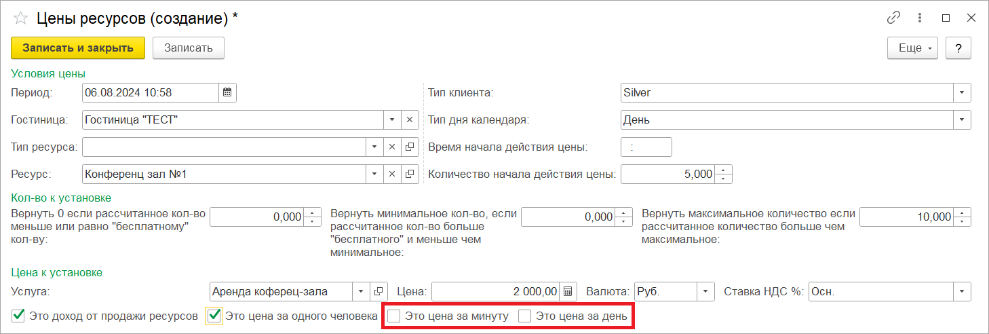The height and width of the screenshot is (334, 989).
Task: Clear the Ресурс field
Action: click(392, 174)
